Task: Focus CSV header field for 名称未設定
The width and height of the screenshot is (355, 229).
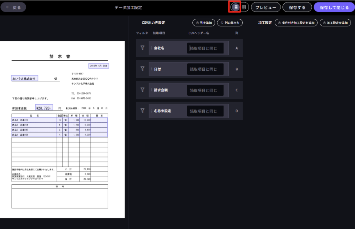Action: (206, 111)
